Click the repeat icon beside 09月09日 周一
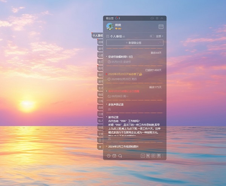This screenshot has height=186, width=226. point(109,96)
